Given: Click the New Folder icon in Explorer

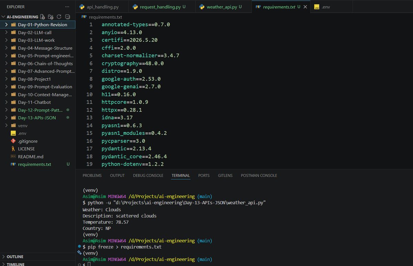Looking at the screenshot, I should pos(51,17).
